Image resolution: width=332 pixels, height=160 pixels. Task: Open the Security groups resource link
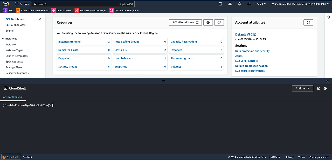click(68, 67)
